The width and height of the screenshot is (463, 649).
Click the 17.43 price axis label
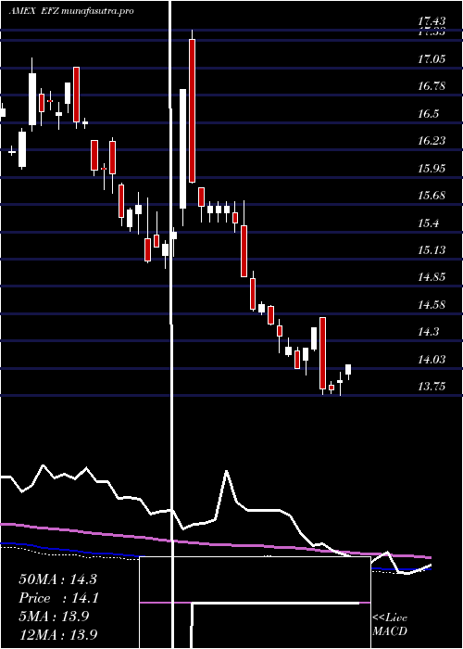(432, 20)
